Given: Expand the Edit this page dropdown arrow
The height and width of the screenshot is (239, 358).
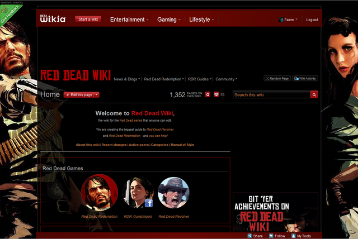Looking at the screenshot, I should pyautogui.click(x=97, y=95).
